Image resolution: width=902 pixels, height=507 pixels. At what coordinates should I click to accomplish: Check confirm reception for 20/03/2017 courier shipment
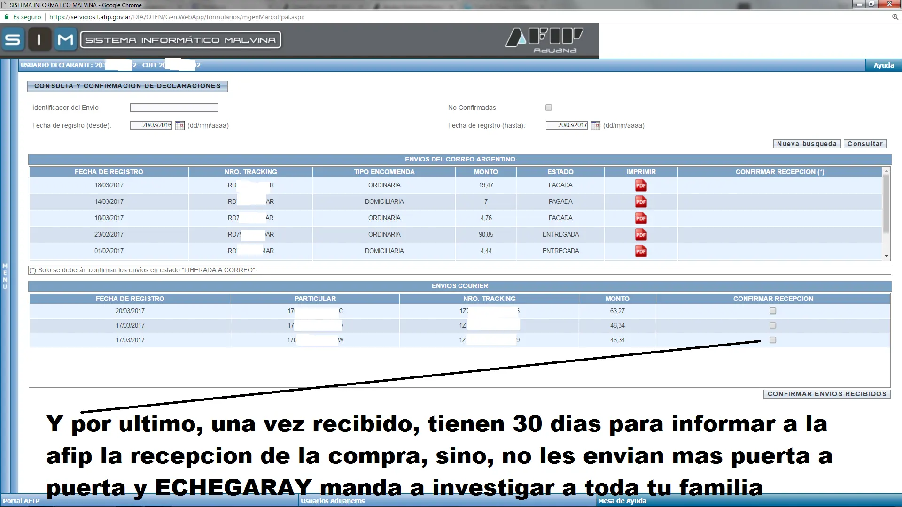pos(773,311)
